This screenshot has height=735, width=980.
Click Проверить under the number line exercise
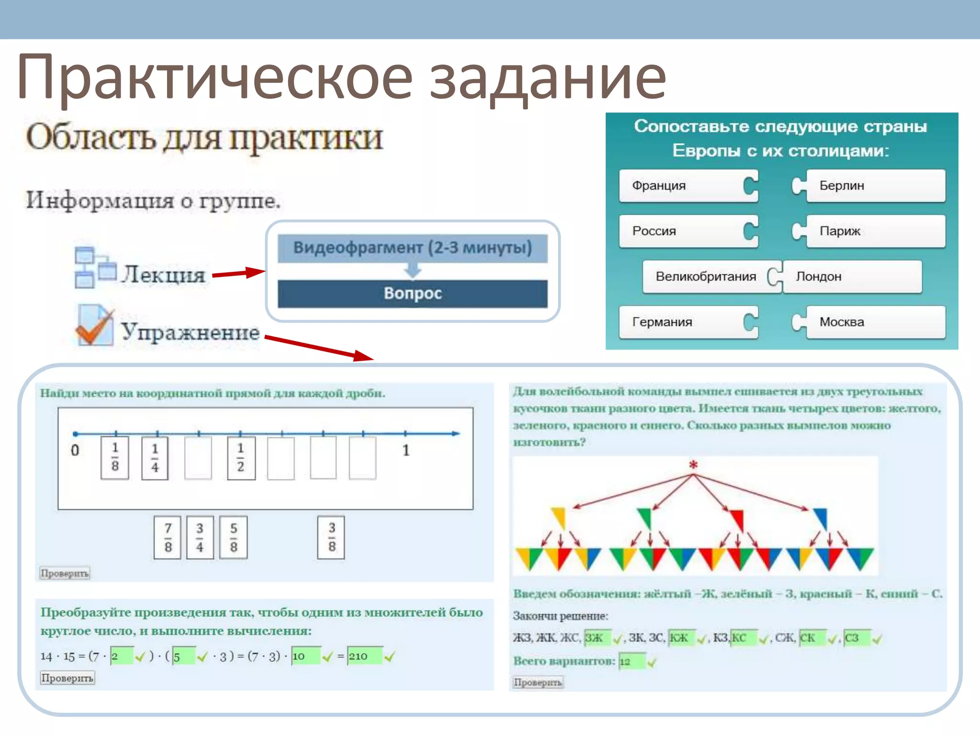coord(65,573)
